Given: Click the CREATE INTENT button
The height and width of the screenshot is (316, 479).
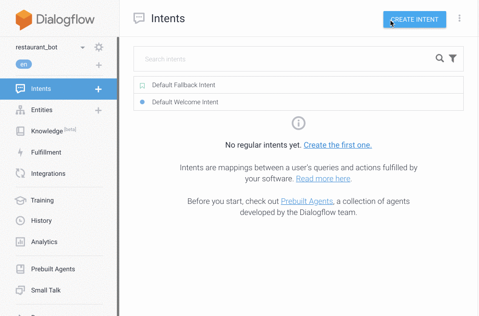Looking at the screenshot, I should click(x=414, y=19).
